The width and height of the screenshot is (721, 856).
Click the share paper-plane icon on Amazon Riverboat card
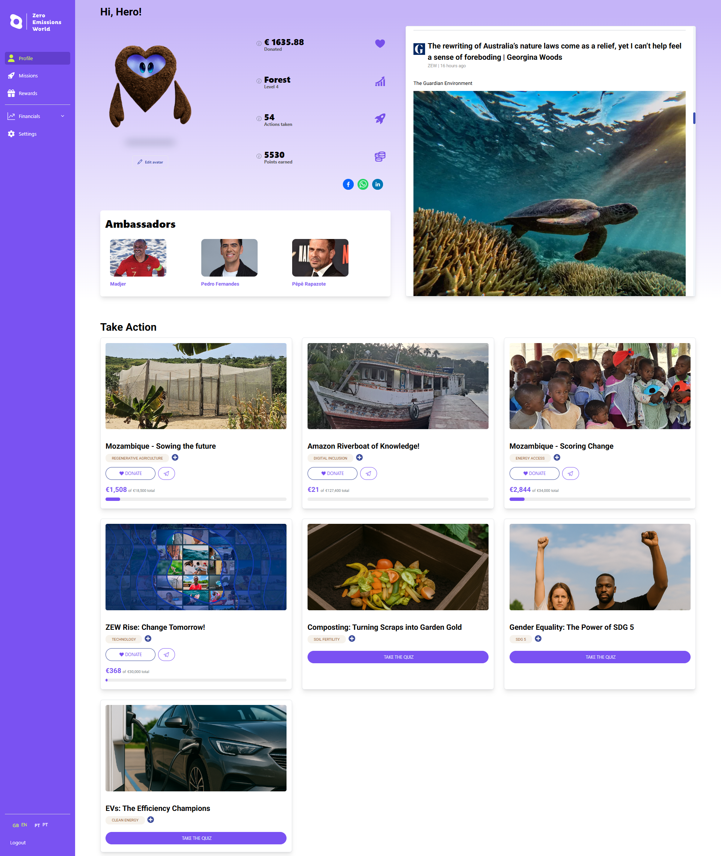pyautogui.click(x=368, y=473)
